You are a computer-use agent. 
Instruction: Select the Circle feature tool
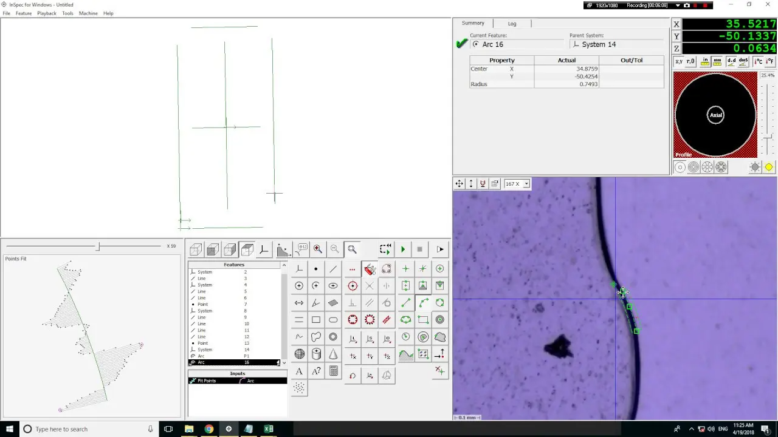coord(299,286)
